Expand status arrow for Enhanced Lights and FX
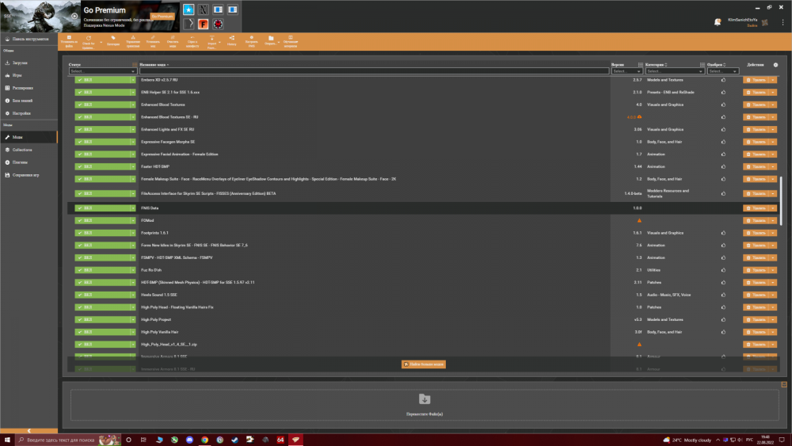Image resolution: width=792 pixels, height=446 pixels. click(x=133, y=129)
